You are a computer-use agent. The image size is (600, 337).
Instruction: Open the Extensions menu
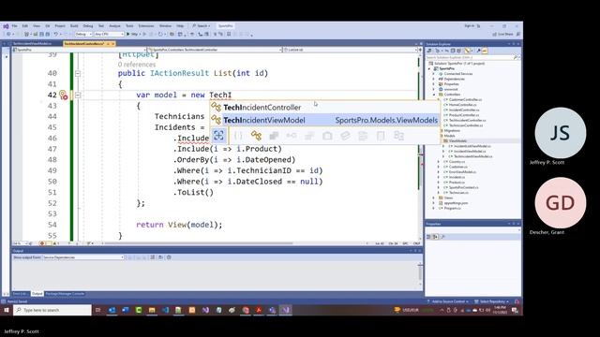(x=146, y=26)
